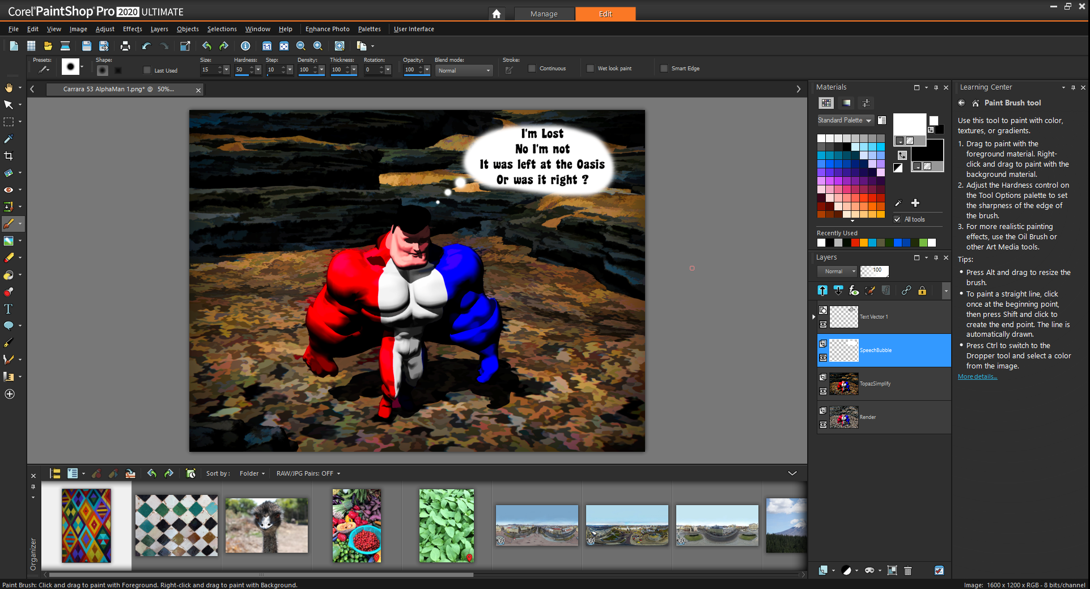Open the Learning Center home page
Screen dimensions: 1090x589
click(976, 103)
